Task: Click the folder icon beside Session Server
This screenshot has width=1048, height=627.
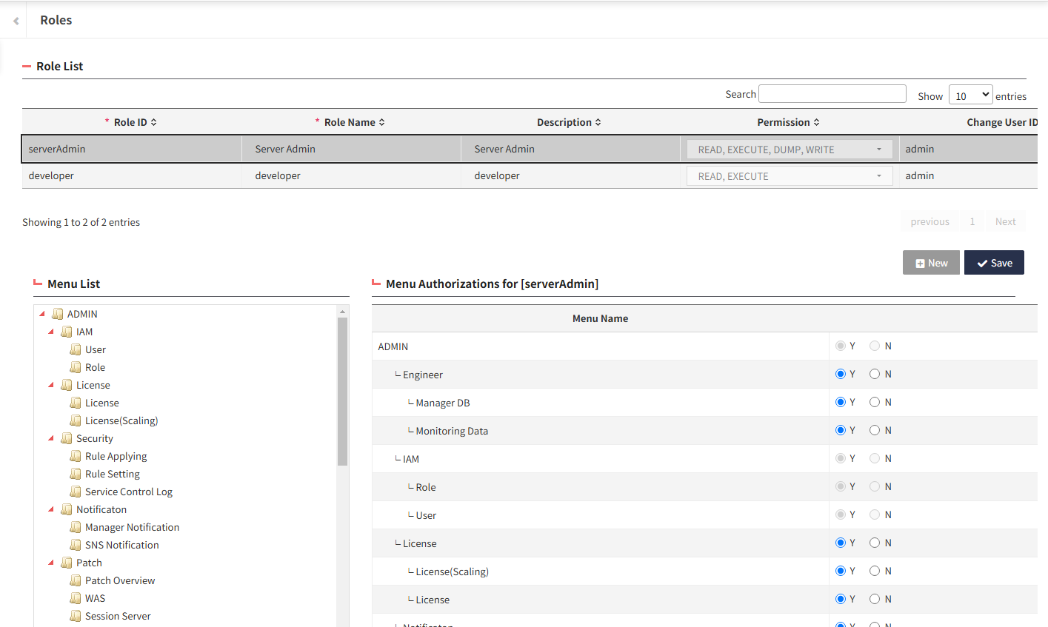Action: pyautogui.click(x=76, y=616)
